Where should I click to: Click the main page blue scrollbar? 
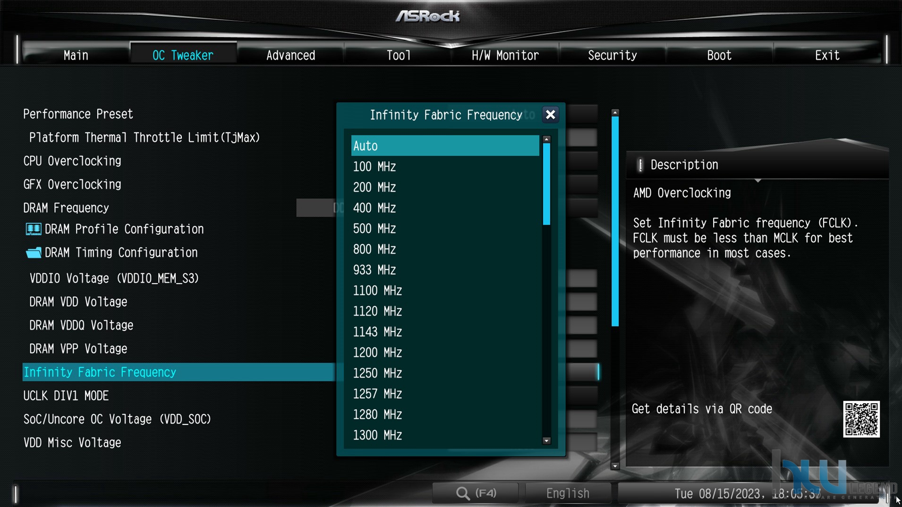tap(615, 221)
